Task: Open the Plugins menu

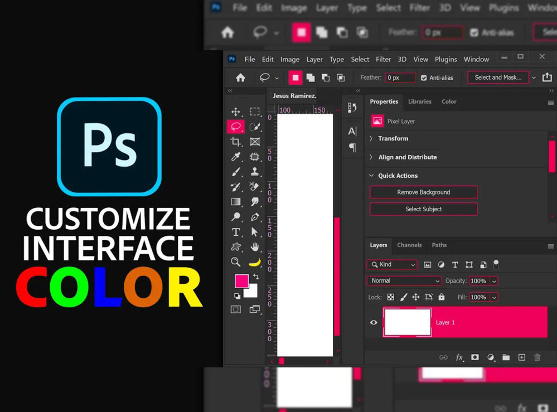Action: point(446,59)
